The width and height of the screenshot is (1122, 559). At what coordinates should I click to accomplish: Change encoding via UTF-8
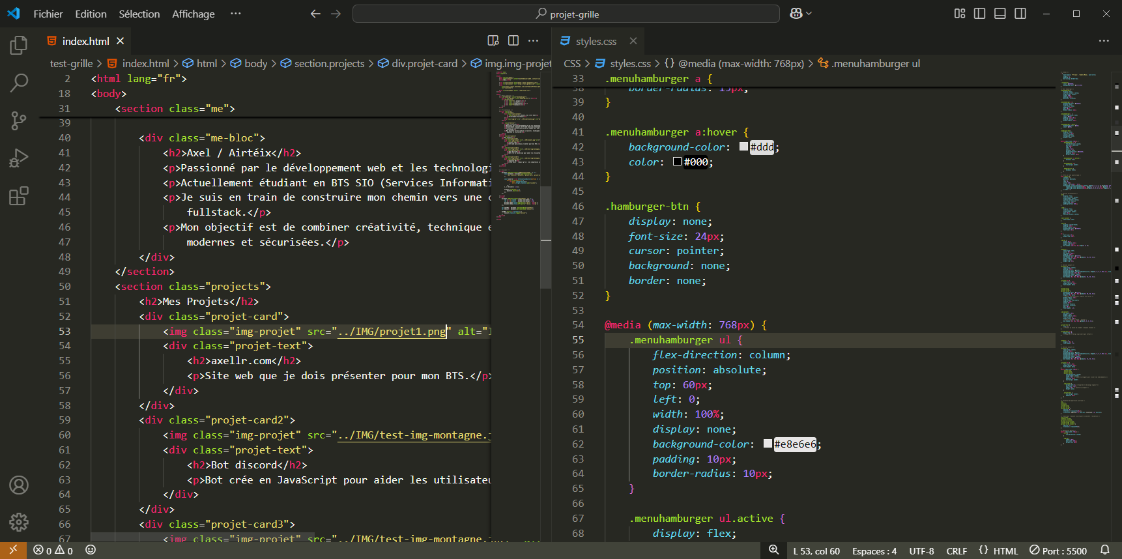(921, 551)
